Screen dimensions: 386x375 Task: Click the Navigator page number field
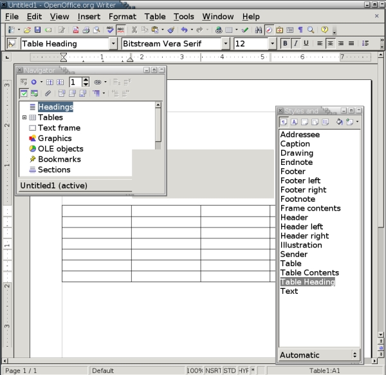(75, 82)
